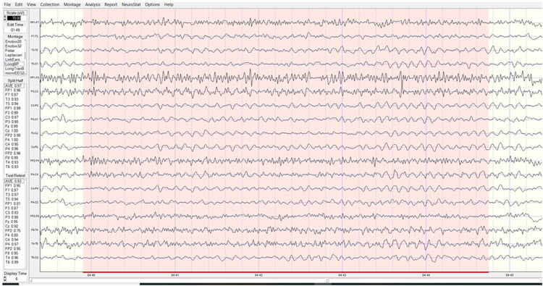The image size is (543, 286).
Task: Adjust the Scale (uV) stepper arrows
Action: (x=5, y=18)
